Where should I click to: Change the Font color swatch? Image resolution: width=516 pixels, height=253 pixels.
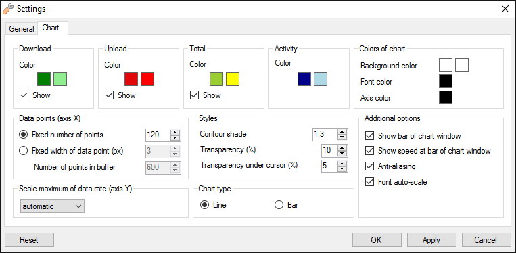pyautogui.click(x=446, y=81)
